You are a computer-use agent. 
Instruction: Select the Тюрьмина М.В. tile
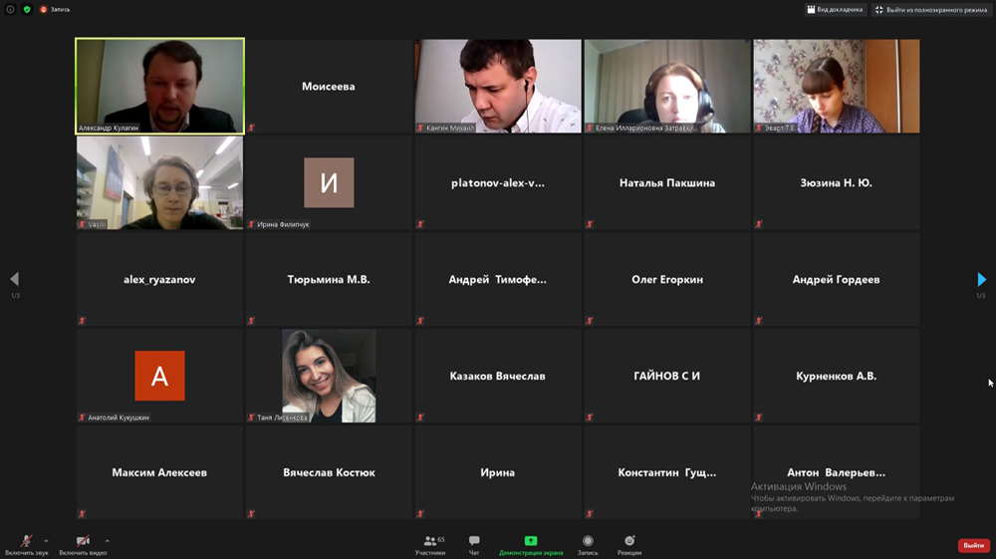pyautogui.click(x=329, y=279)
